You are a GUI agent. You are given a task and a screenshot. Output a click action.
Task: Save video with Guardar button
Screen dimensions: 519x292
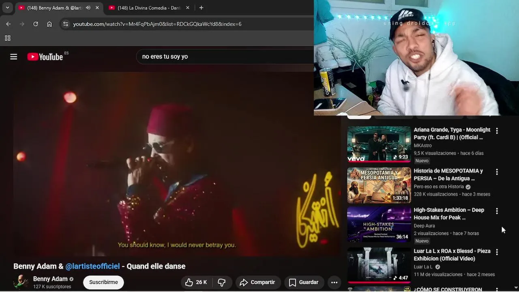click(x=304, y=282)
